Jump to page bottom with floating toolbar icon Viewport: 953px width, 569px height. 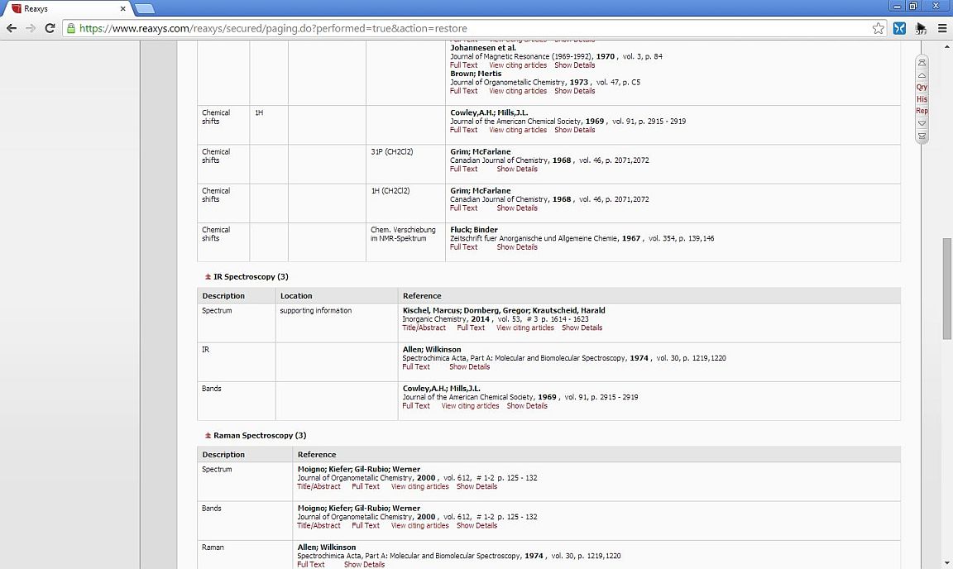point(922,136)
